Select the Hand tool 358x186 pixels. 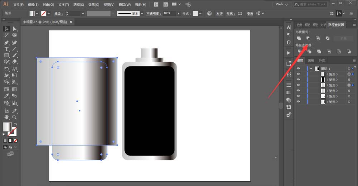click(x=6, y=117)
